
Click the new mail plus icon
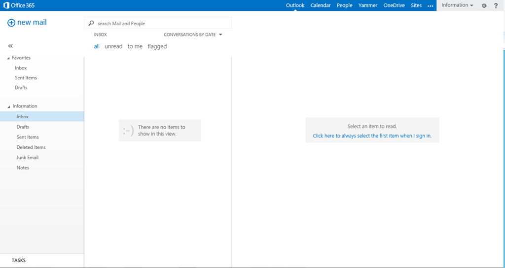click(x=11, y=23)
